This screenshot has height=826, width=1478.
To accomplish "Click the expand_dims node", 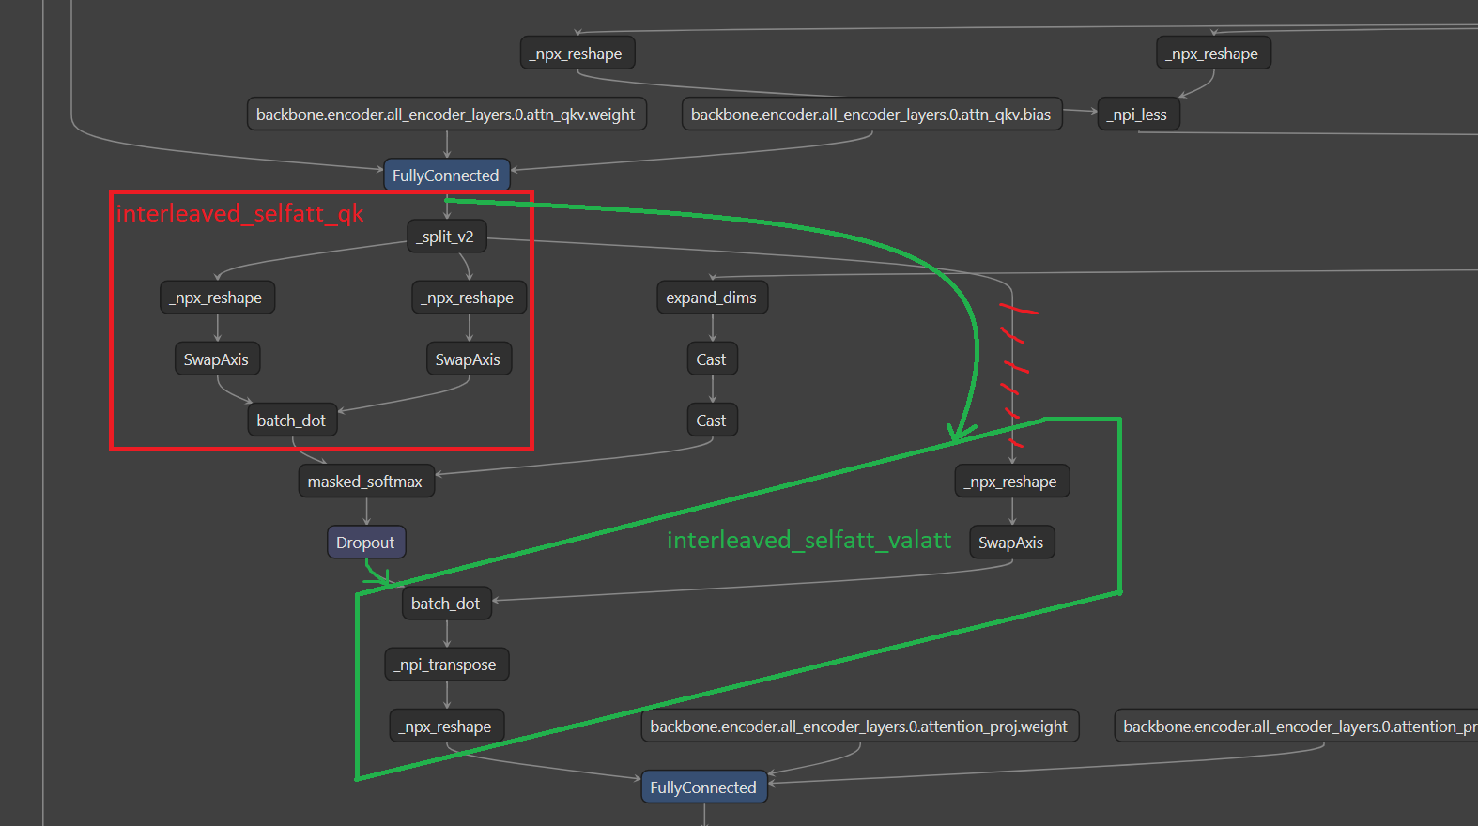I will 712,298.
